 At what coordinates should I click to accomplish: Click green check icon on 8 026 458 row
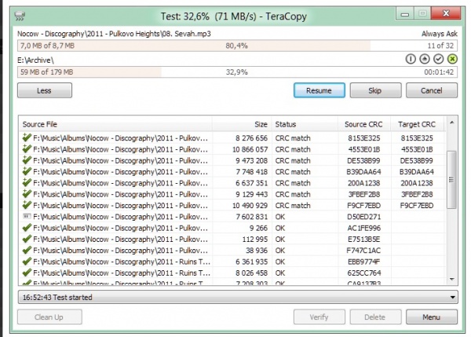[27, 273]
